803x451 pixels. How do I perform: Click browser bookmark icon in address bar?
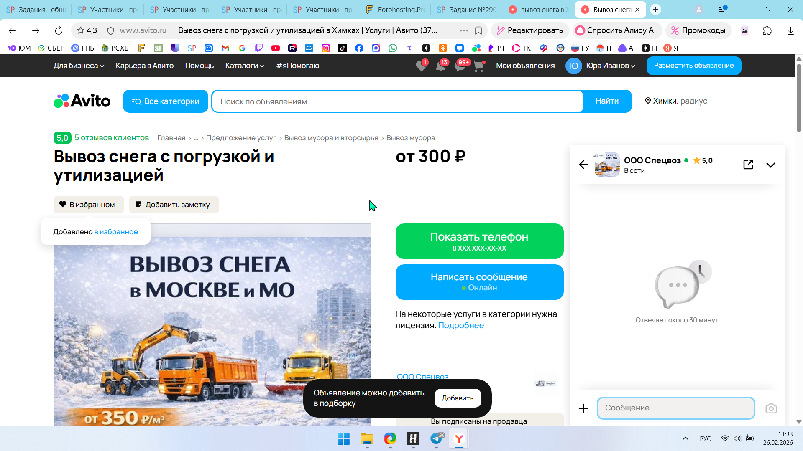pyautogui.click(x=478, y=30)
